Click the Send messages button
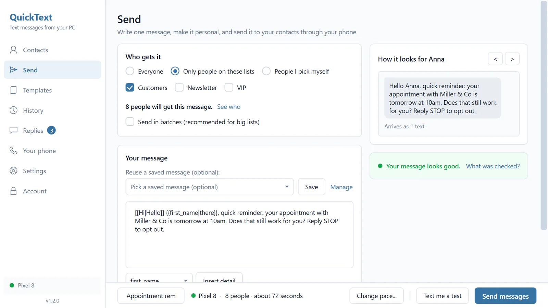 tap(505, 296)
